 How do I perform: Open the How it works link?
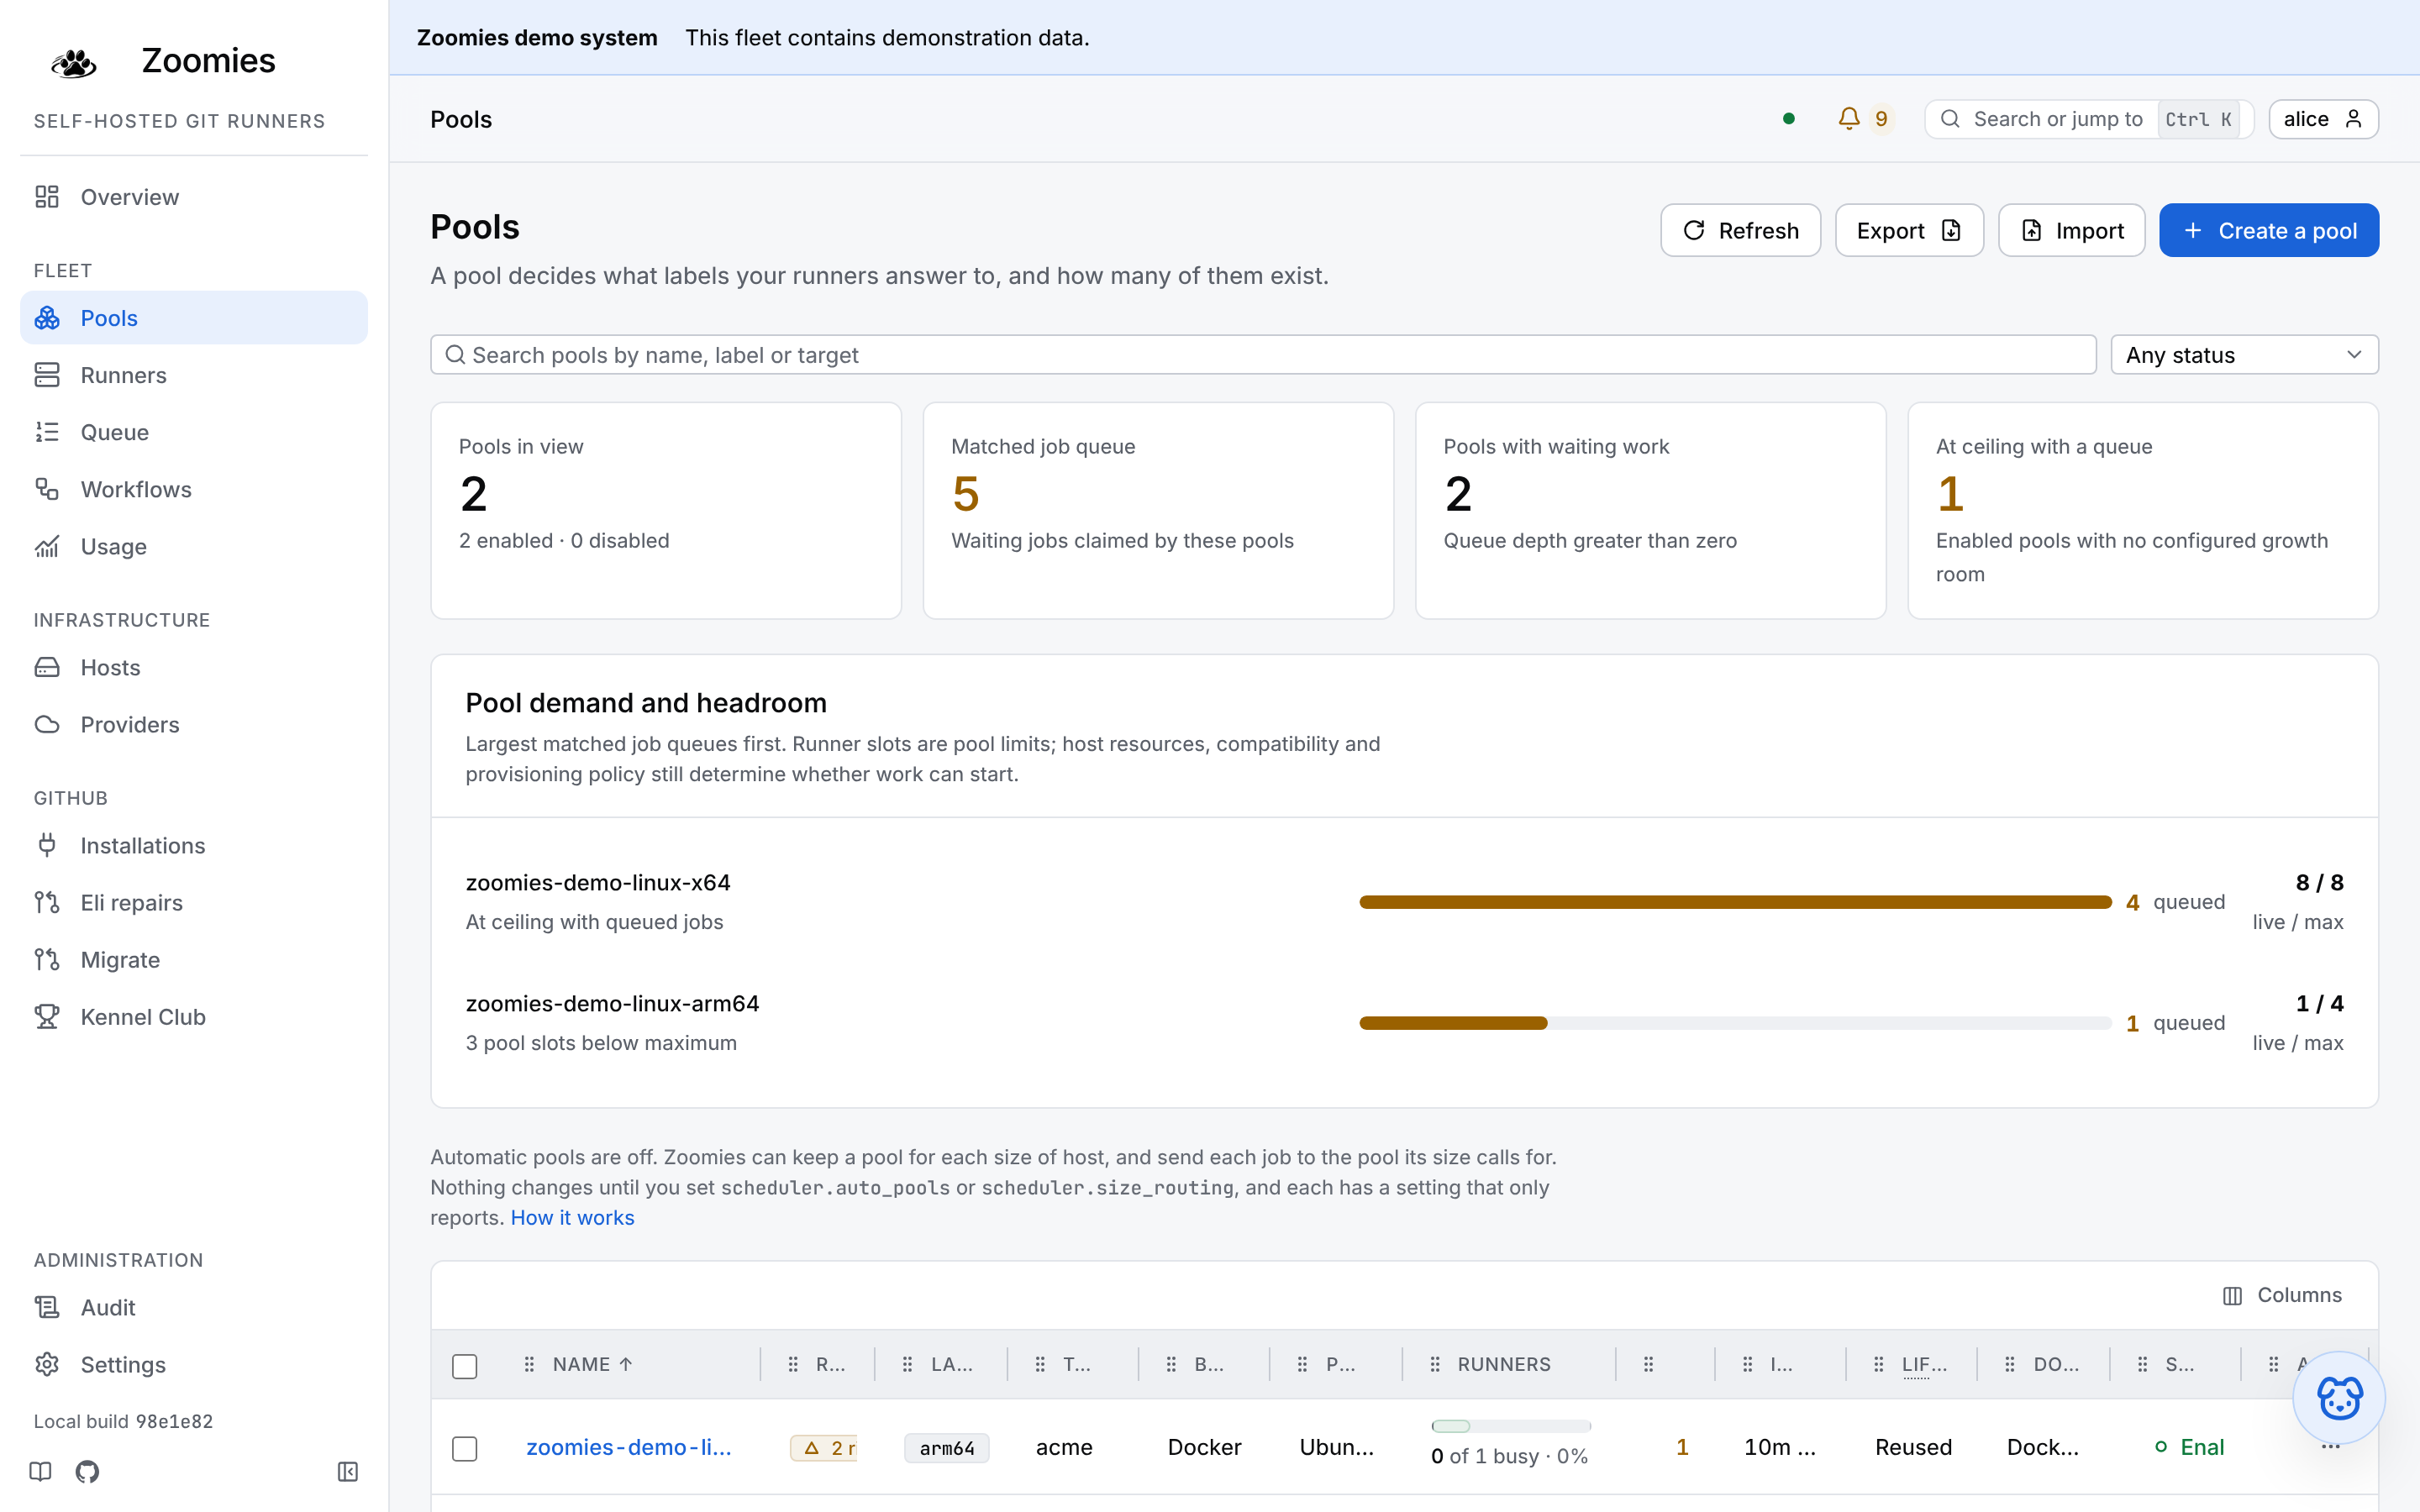coord(572,1217)
